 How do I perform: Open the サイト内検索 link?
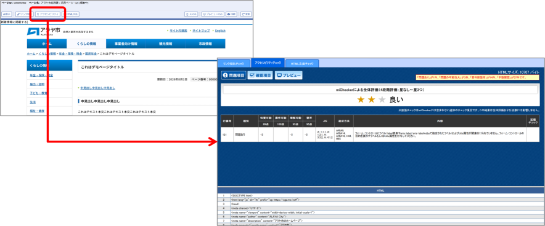coord(178,31)
